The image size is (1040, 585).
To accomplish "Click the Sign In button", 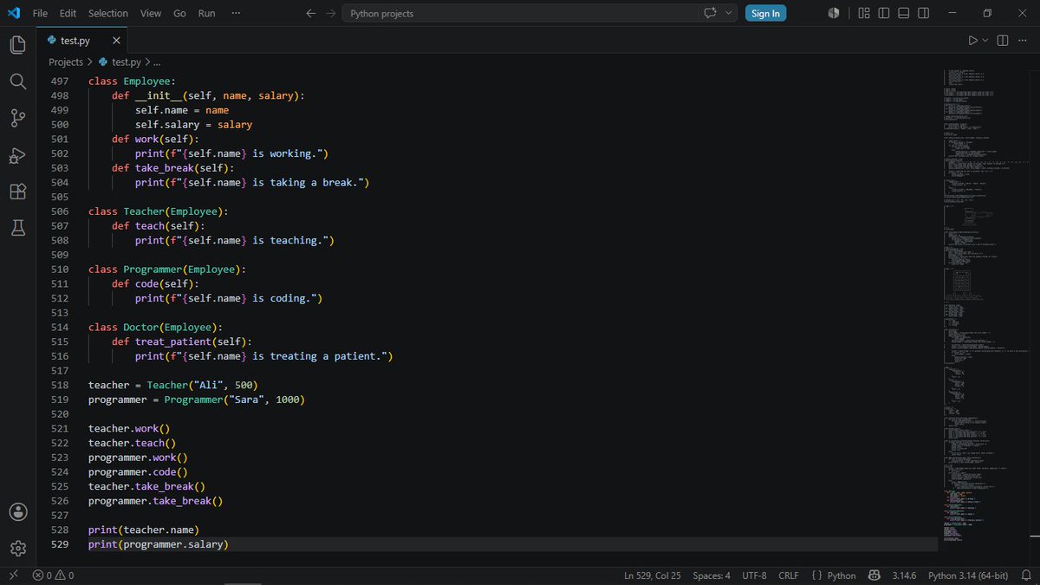I will (x=765, y=13).
